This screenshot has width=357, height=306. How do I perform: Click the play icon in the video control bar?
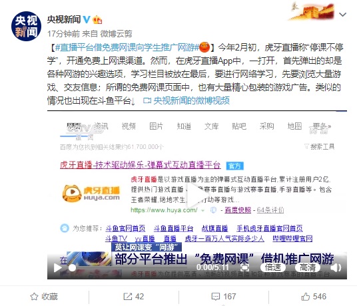coord(57,268)
